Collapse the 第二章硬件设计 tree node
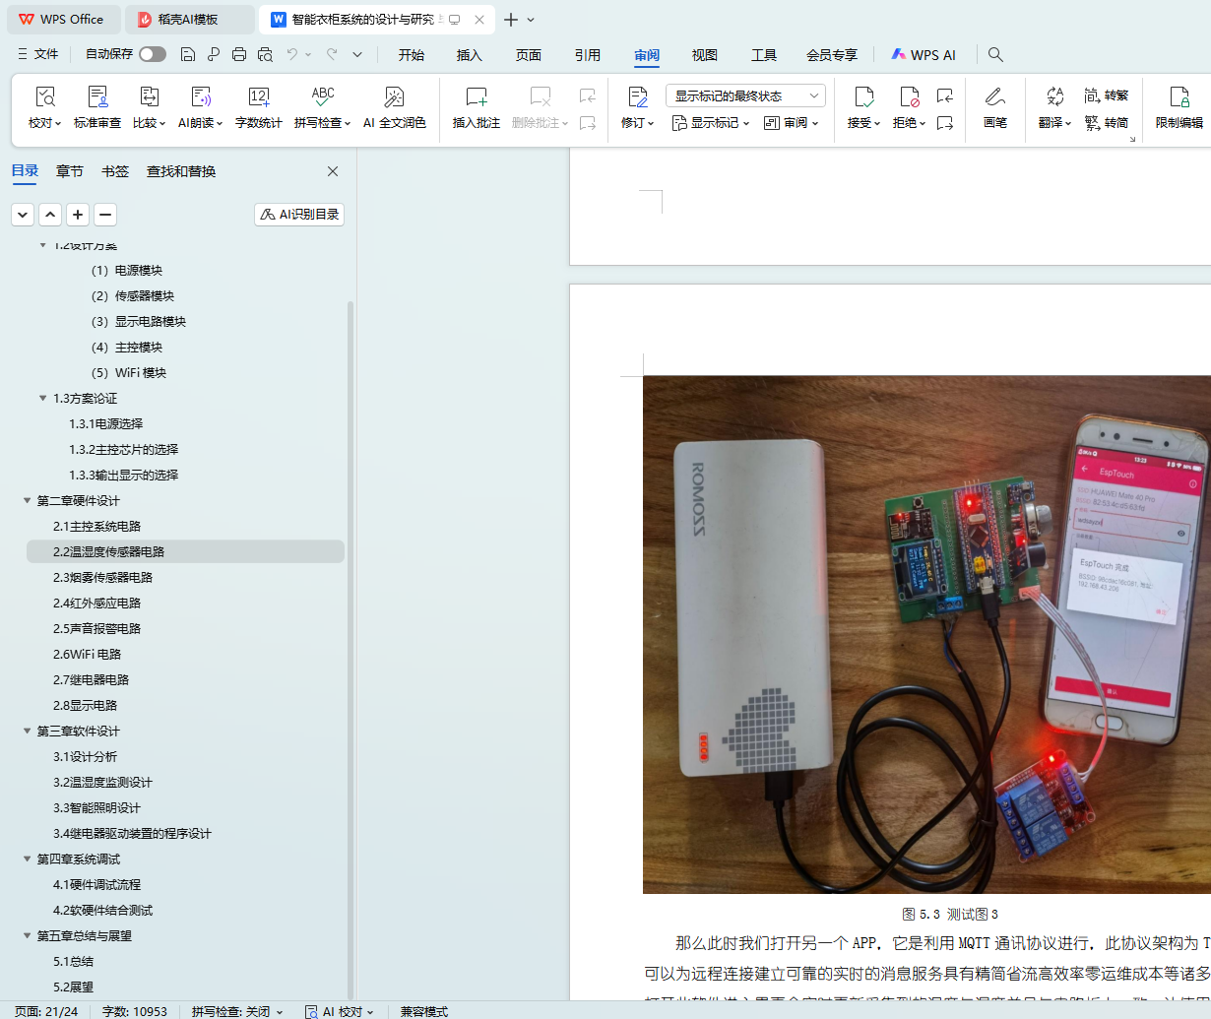This screenshot has height=1019, width=1211. 28,501
